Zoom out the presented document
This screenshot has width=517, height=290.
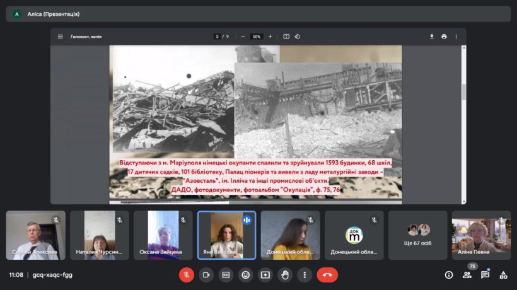[243, 37]
